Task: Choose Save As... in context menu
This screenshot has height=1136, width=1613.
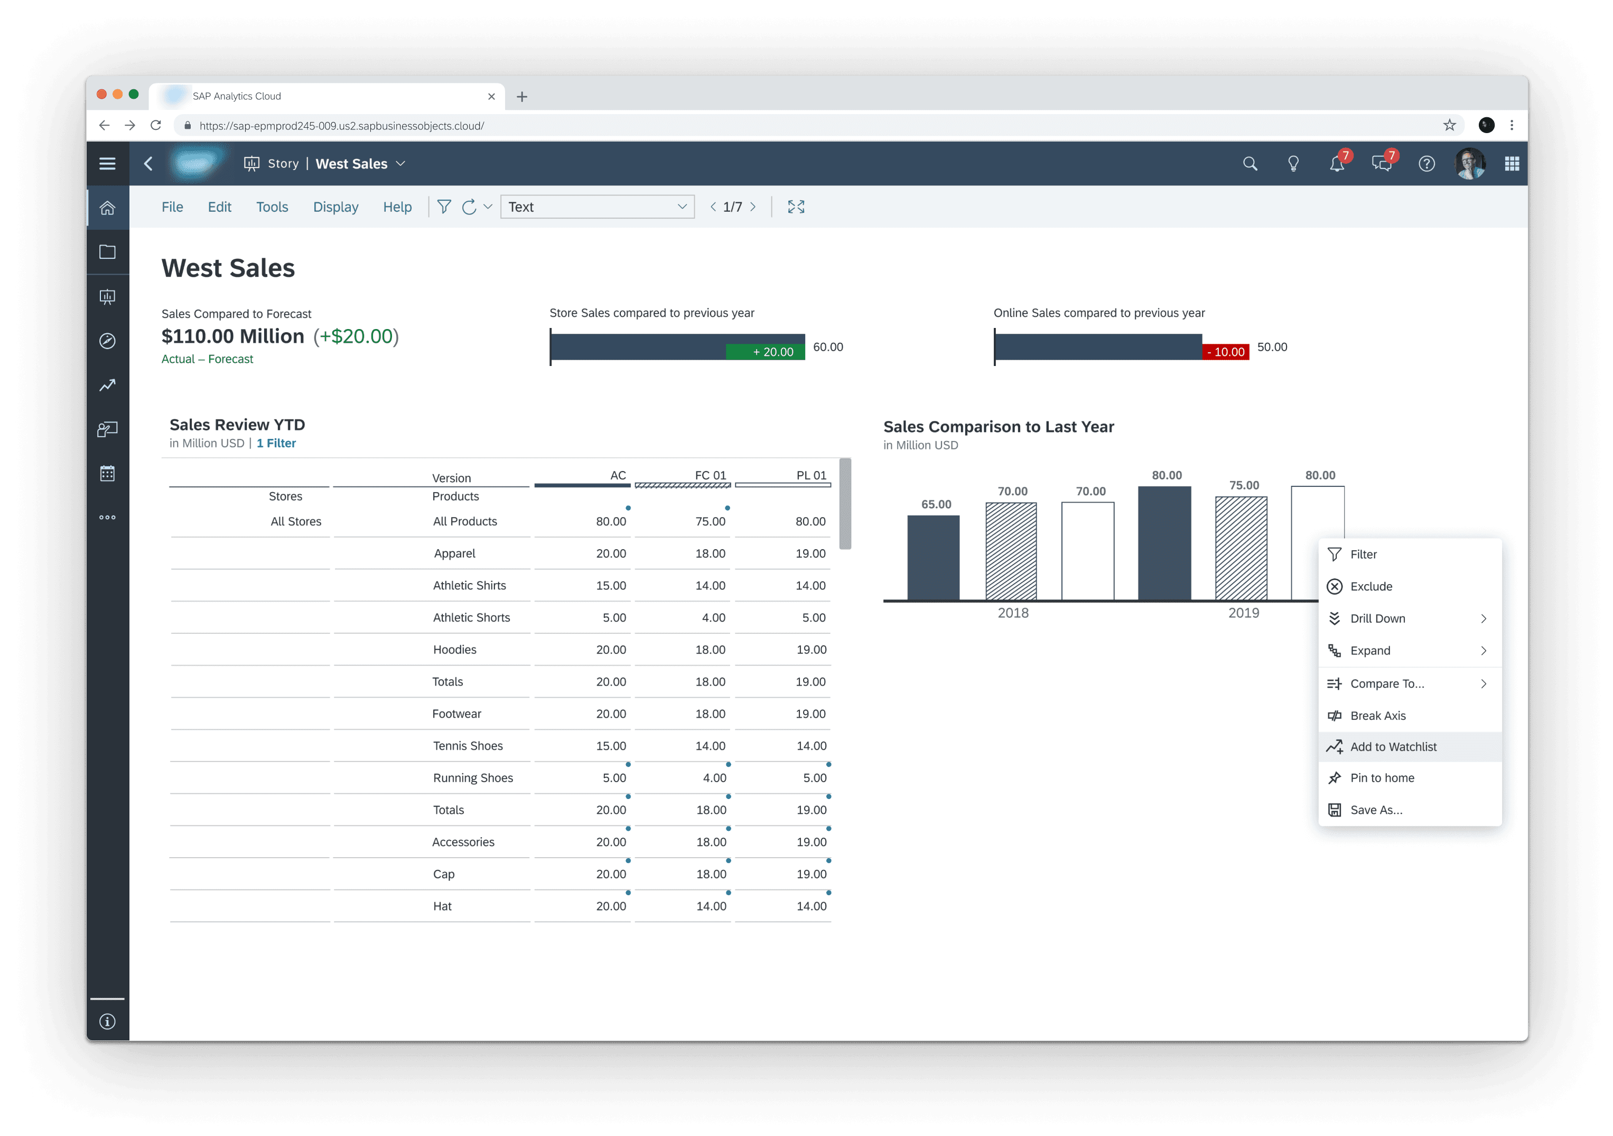Action: coord(1410,810)
